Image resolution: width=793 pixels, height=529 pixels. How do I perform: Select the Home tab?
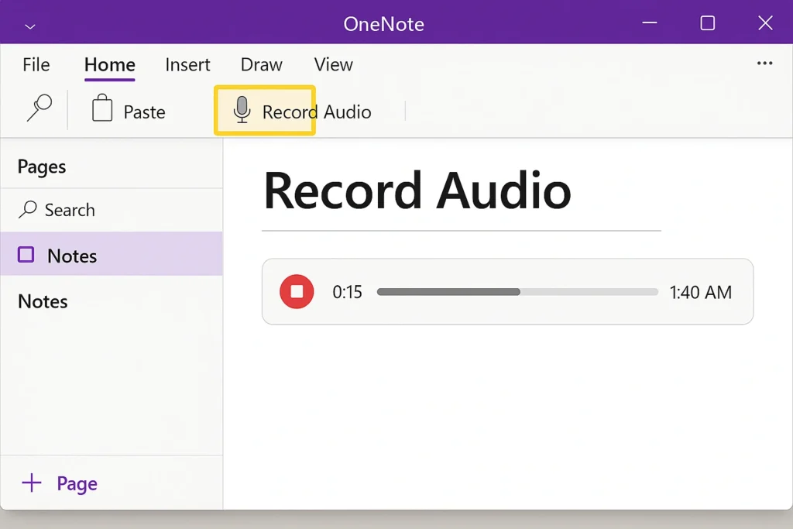coord(109,65)
